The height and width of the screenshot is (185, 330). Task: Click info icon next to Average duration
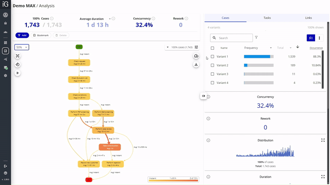point(113,18)
